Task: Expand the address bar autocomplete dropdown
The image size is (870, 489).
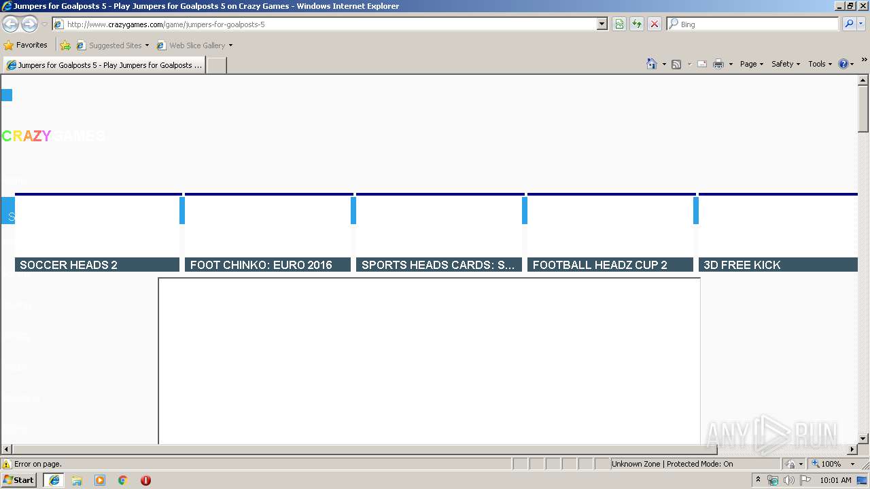Action: click(602, 24)
